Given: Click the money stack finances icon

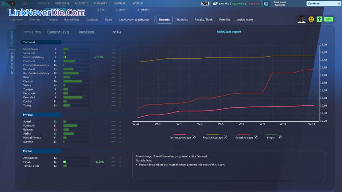Looking at the screenshot, I should pyautogui.click(x=215, y=4).
